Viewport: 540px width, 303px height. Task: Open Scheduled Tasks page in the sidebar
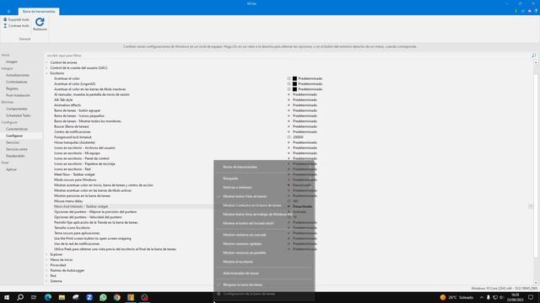click(x=18, y=115)
